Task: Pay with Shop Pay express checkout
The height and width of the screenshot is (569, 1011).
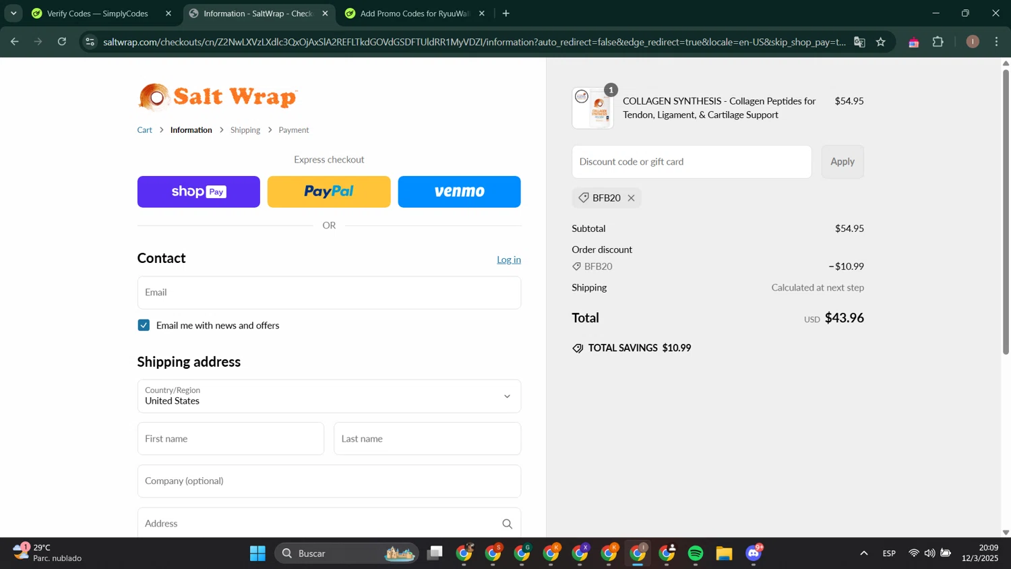Action: click(198, 191)
